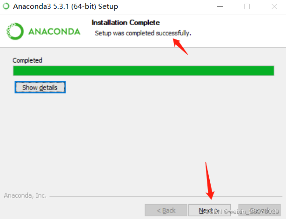The height and width of the screenshot is (219, 286).
Task: Click the Installation Complete heading
Action: point(126,23)
